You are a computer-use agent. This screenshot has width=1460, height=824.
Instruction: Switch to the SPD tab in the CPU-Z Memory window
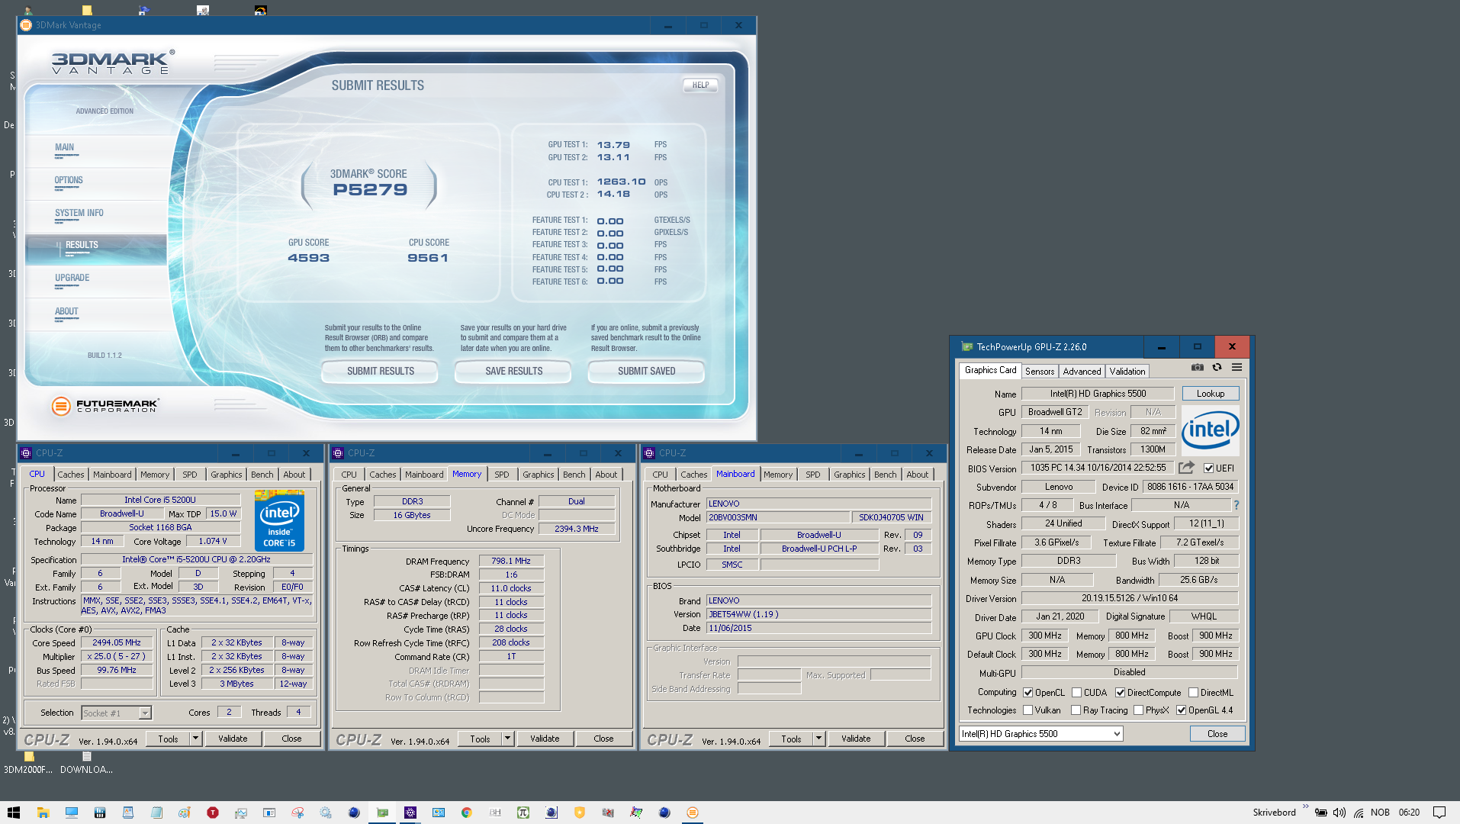click(x=501, y=475)
